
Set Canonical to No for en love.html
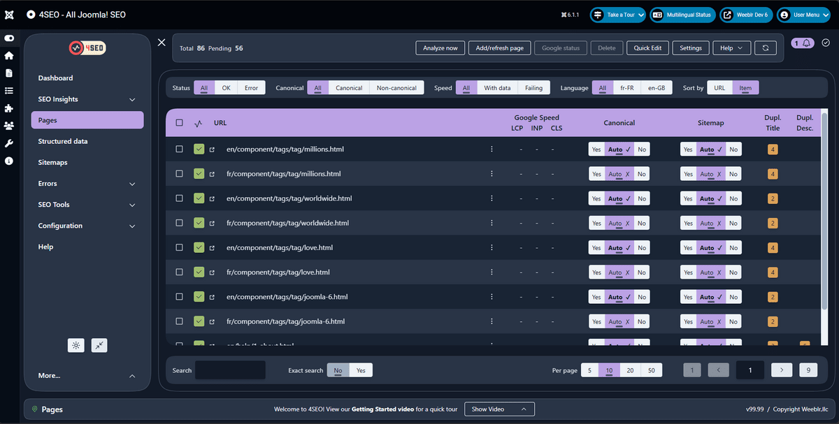641,248
